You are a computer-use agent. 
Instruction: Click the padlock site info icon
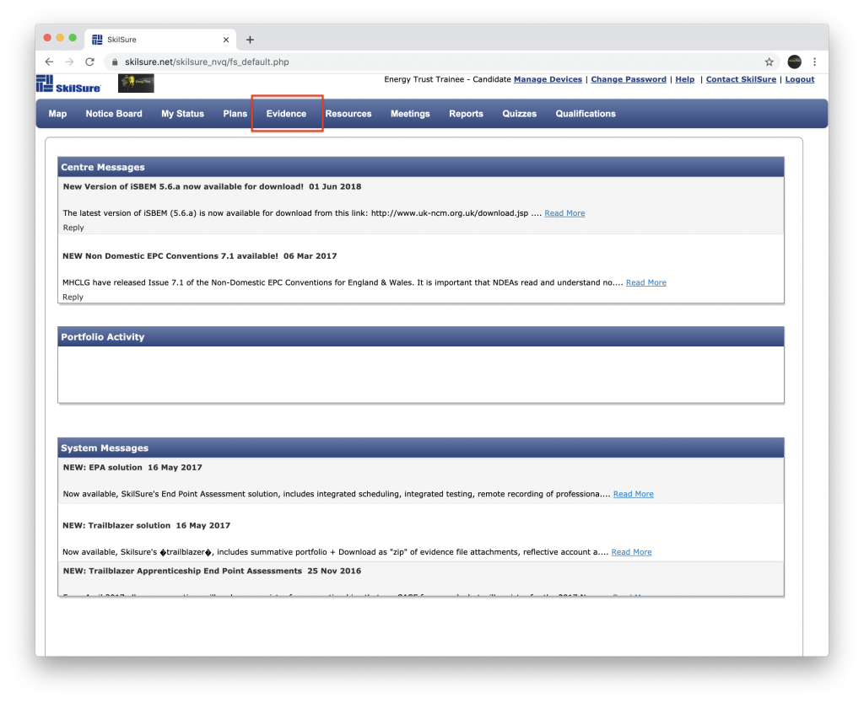point(115,62)
